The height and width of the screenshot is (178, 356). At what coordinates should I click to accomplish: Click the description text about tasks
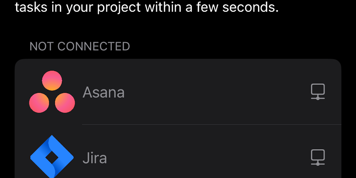point(147,7)
